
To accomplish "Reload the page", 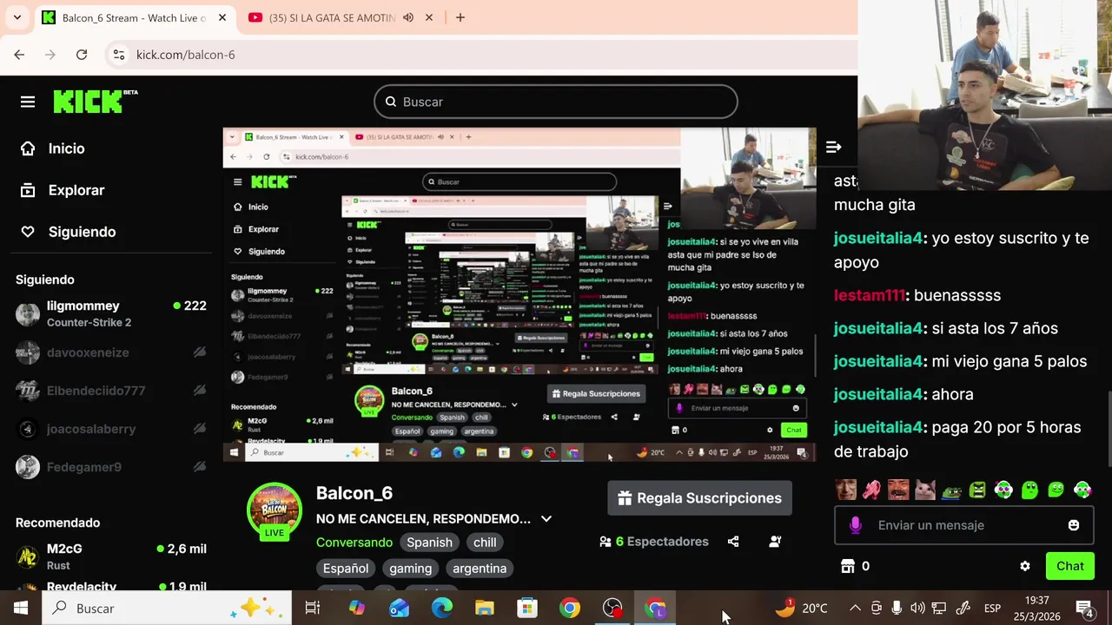I will point(82,55).
